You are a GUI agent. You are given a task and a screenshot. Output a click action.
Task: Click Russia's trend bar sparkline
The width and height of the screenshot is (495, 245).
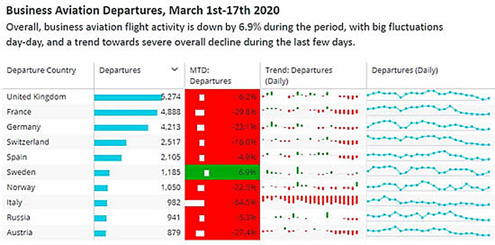tap(310, 217)
